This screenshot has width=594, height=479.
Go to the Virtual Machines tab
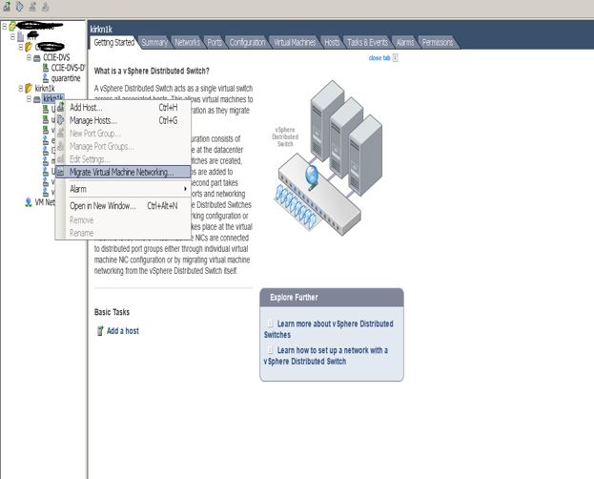pyautogui.click(x=295, y=43)
